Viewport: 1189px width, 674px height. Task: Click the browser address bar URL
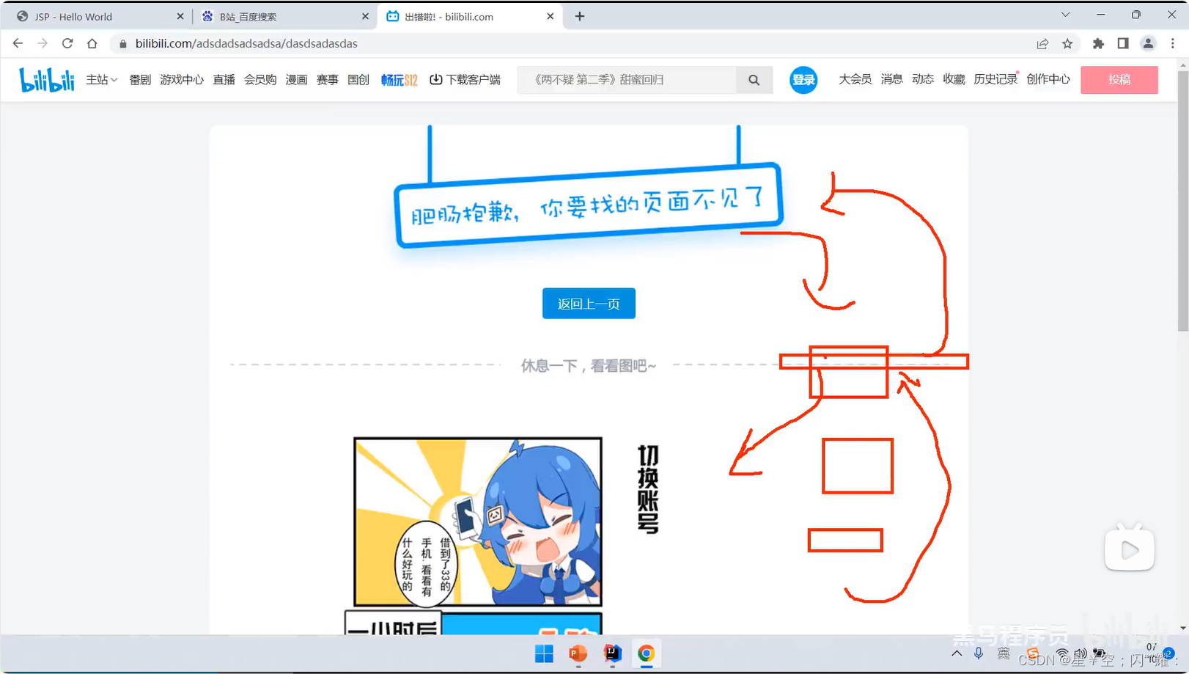(x=246, y=44)
